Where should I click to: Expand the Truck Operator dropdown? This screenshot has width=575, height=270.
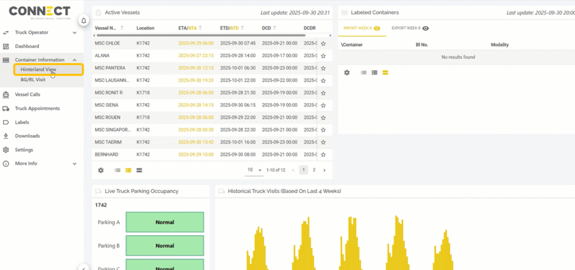pyautogui.click(x=75, y=32)
